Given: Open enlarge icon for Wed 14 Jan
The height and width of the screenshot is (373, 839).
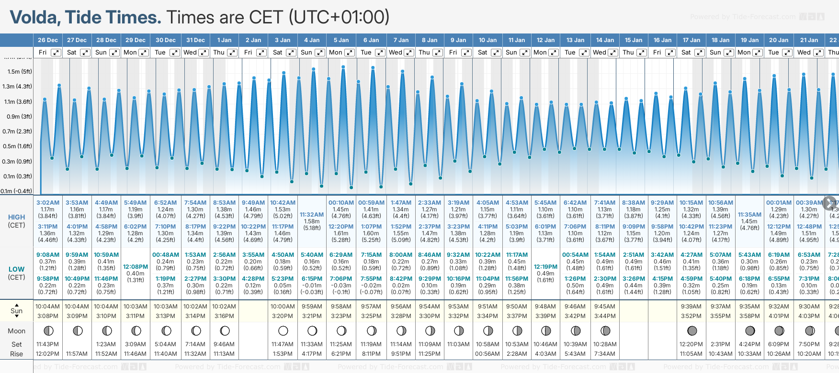Looking at the screenshot, I should click(612, 53).
